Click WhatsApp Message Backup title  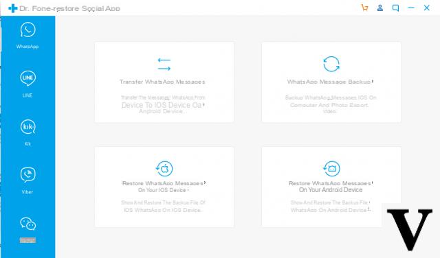click(330, 82)
